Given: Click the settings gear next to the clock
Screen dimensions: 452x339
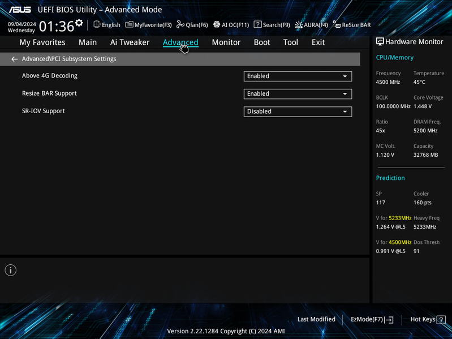Looking at the screenshot, I should point(79,23).
